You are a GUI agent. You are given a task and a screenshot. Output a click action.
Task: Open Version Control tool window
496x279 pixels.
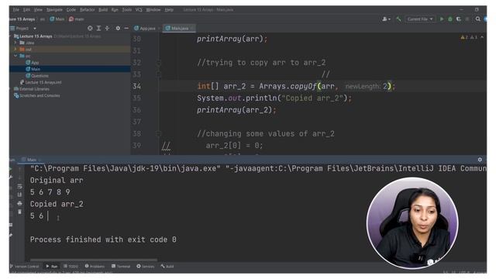click(24, 267)
